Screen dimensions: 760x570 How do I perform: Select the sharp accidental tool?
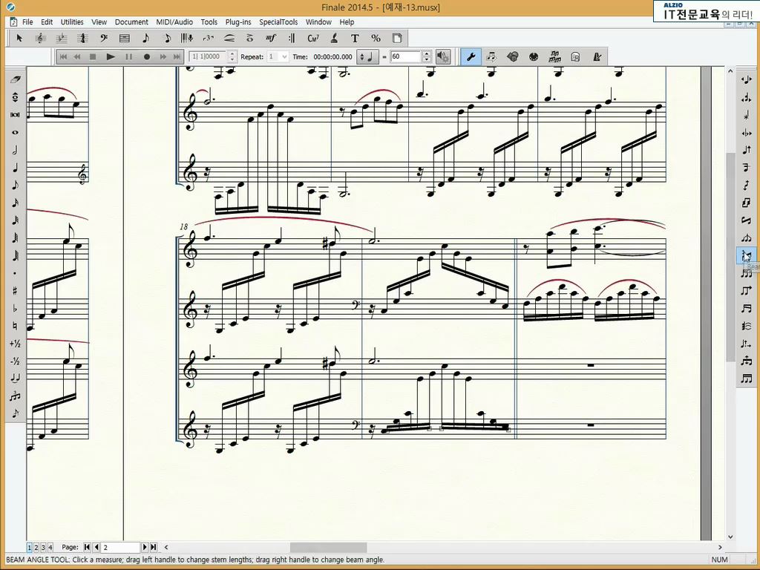(15, 291)
